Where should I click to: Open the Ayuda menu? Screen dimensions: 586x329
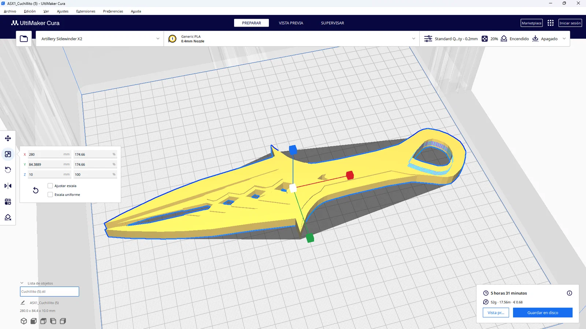136,11
